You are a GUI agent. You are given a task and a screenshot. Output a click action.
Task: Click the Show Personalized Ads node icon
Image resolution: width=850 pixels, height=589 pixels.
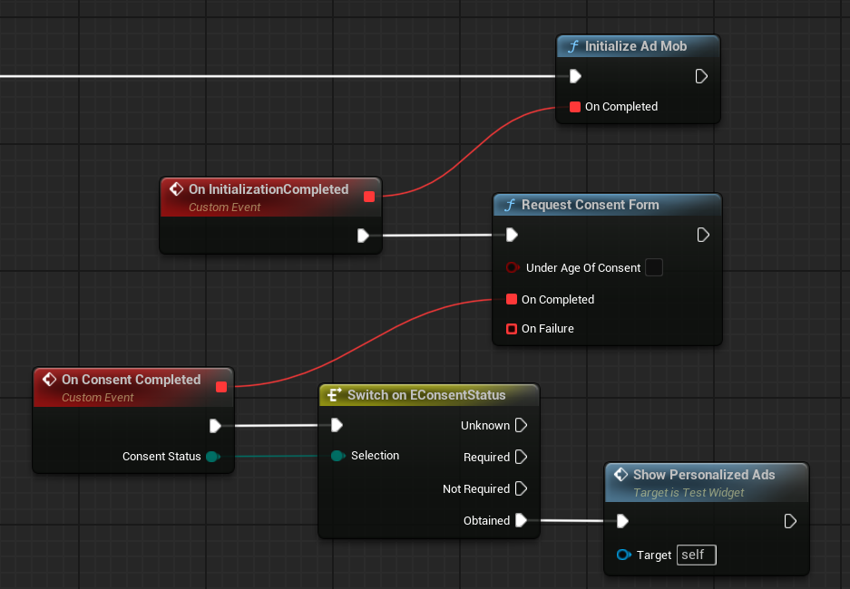coord(620,474)
